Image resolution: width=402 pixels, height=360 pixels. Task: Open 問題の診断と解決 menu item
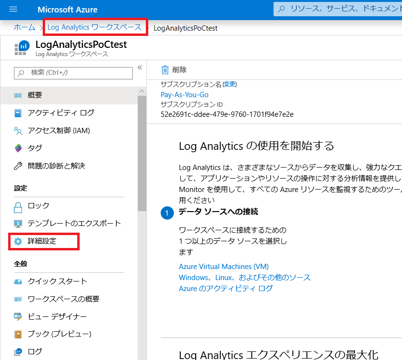[x=69, y=166]
